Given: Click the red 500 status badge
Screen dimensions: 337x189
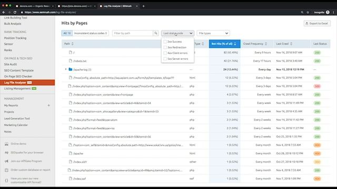Looking at the screenshot, I should [x=317, y=86].
